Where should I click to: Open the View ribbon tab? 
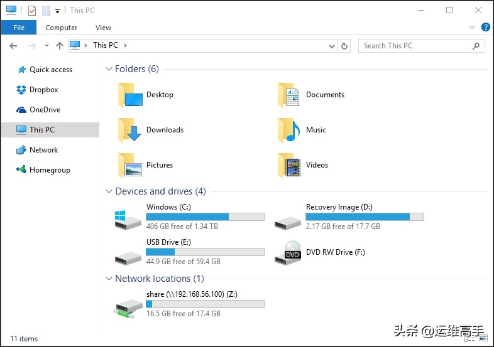pyautogui.click(x=103, y=28)
